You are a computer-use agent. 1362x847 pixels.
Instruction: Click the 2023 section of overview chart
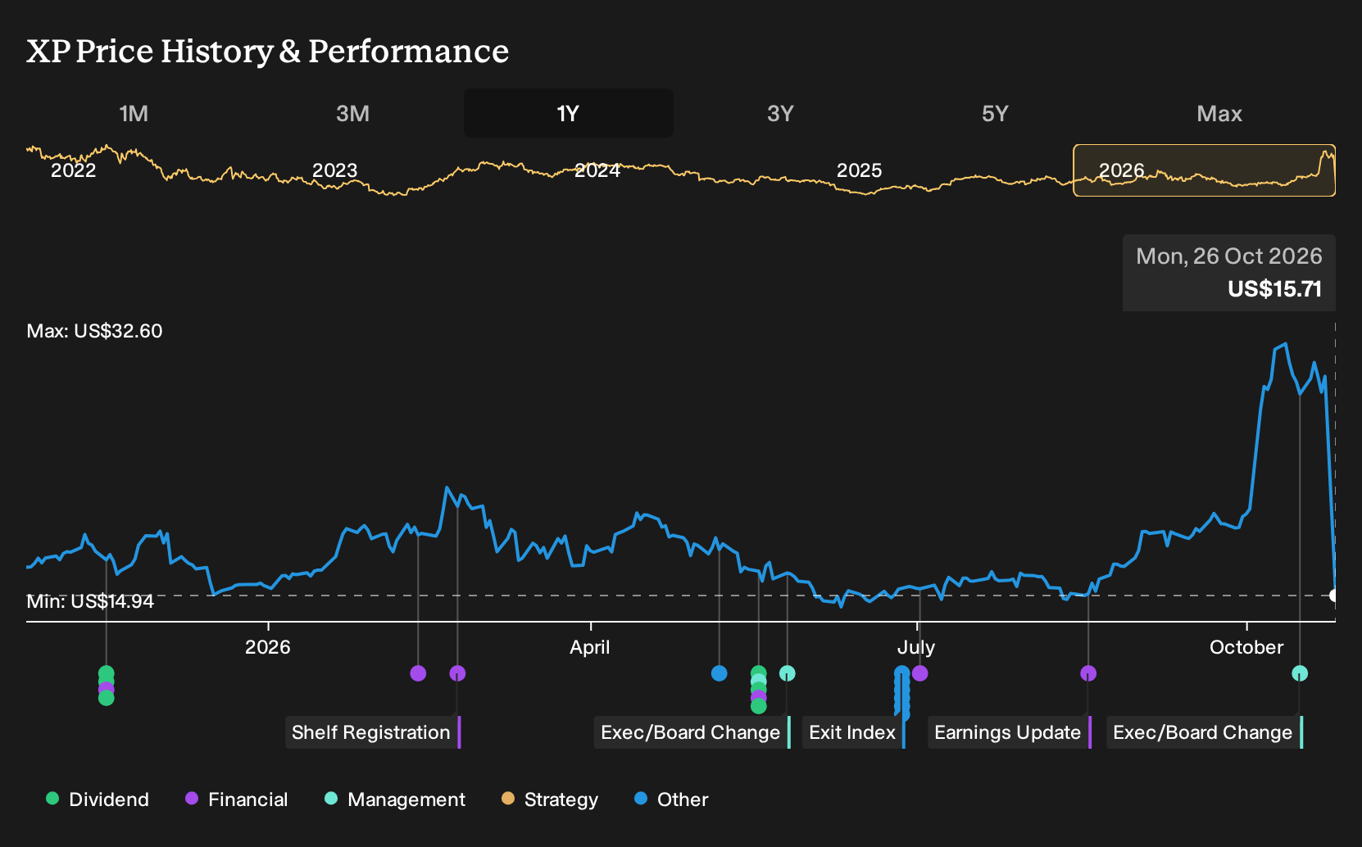click(x=335, y=170)
